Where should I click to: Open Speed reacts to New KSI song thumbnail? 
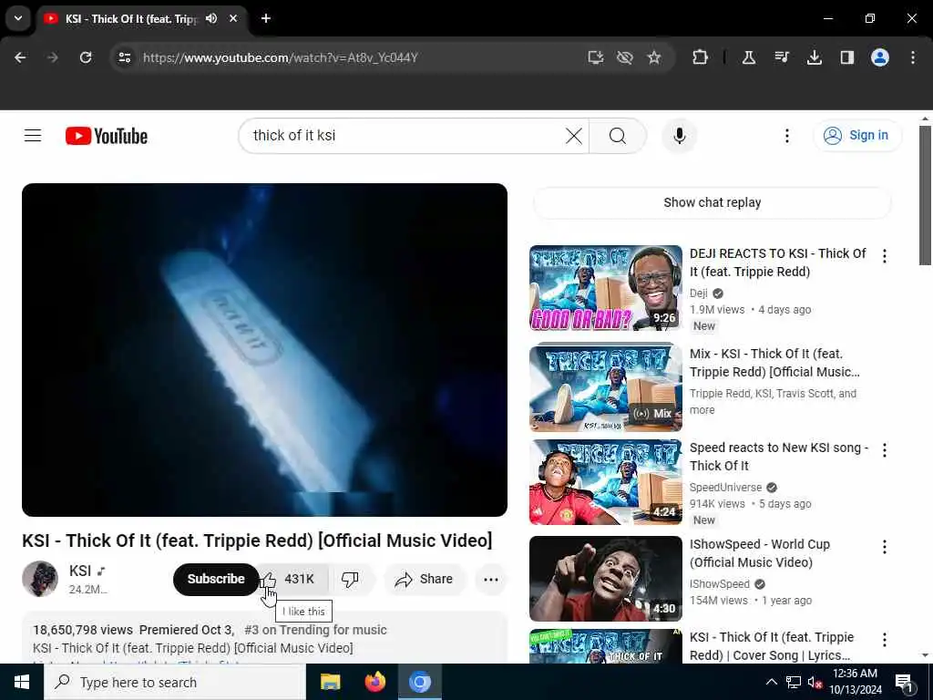606,482
